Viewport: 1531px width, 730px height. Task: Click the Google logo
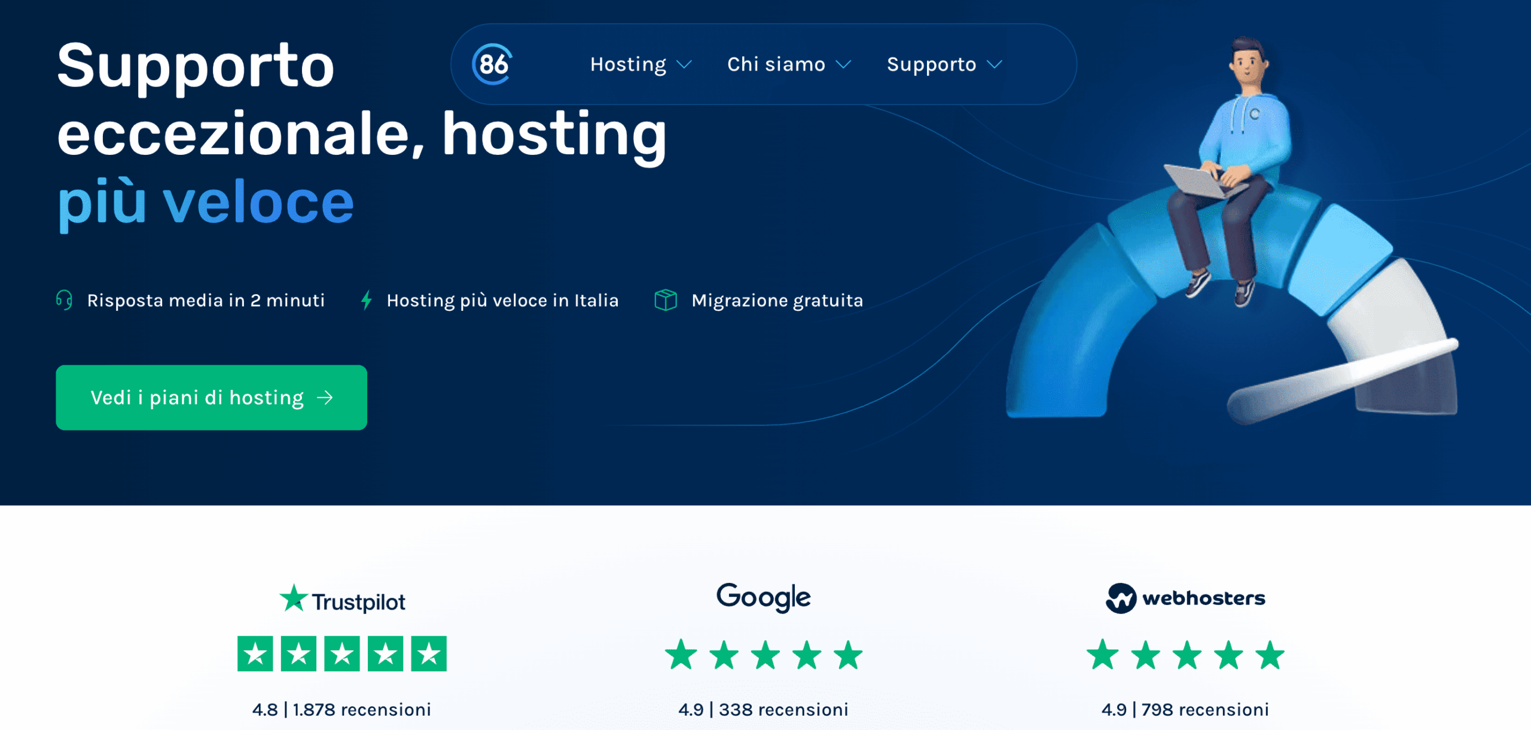point(764,597)
